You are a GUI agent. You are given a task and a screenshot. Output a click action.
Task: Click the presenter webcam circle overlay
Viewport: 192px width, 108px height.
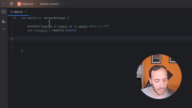pos(159,76)
